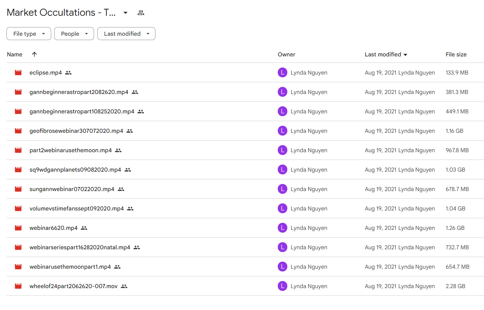The image size is (484, 310).
Task: Click video icon for geofibrosewebinar307072020.mp4
Action: coord(18,131)
